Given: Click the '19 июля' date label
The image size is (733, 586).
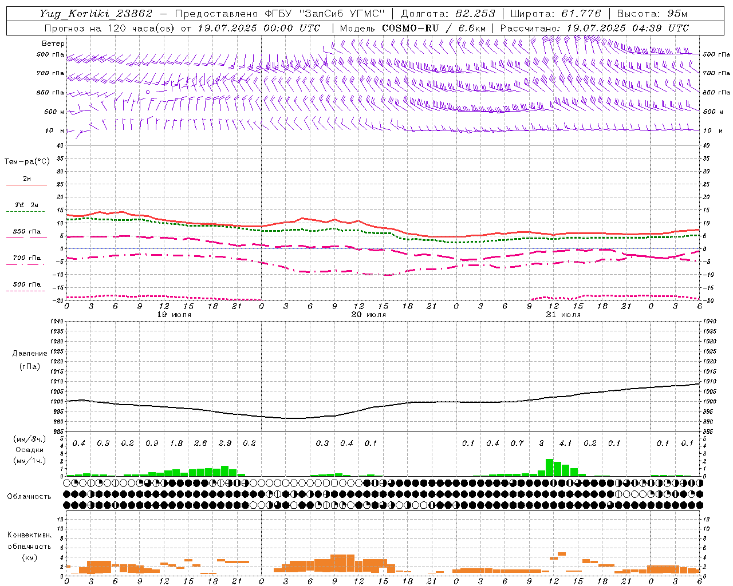Looking at the screenshot, I should click(x=174, y=315).
